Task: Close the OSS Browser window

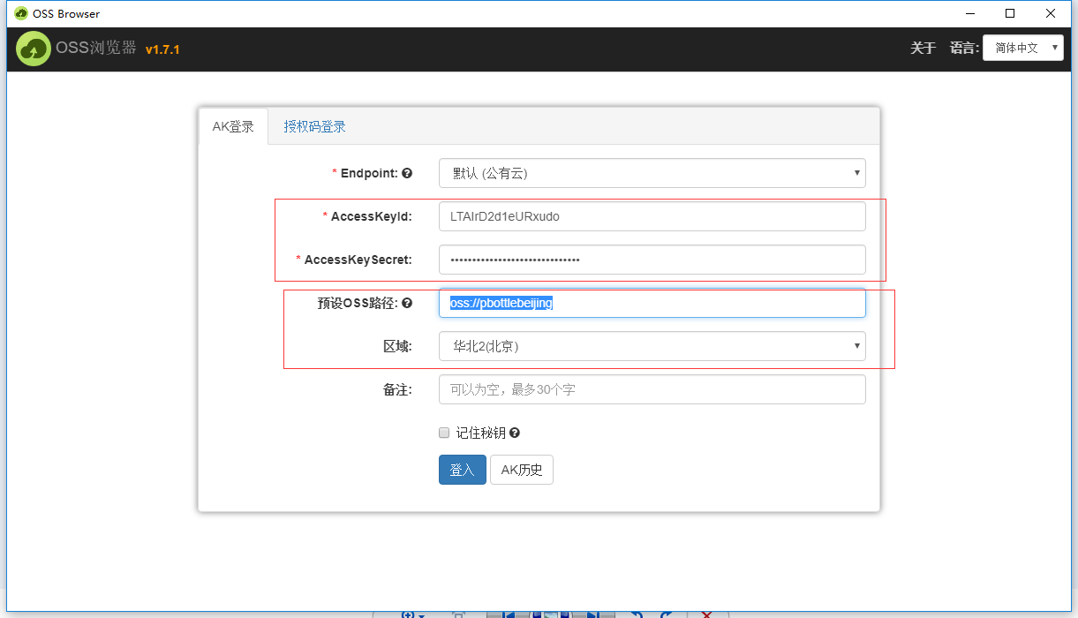Action: point(1051,13)
